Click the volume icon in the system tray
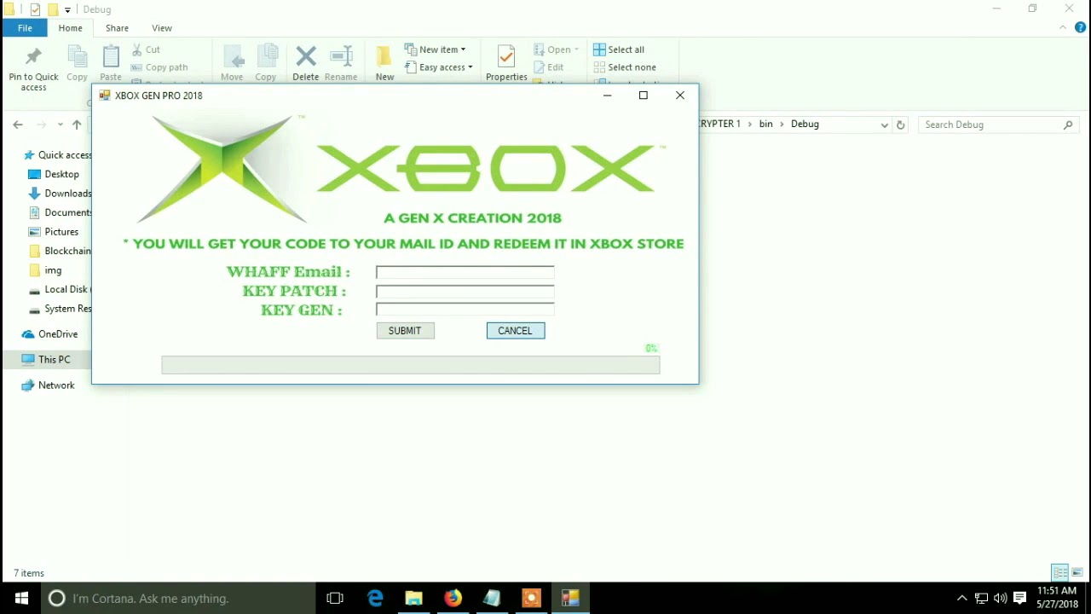This screenshot has width=1091, height=614. (1000, 598)
